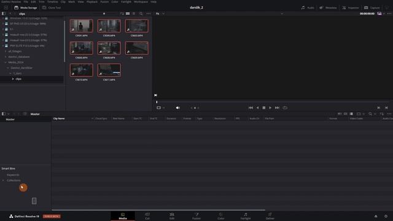
Task: Open the Clone Tool
Action: coord(52,8)
